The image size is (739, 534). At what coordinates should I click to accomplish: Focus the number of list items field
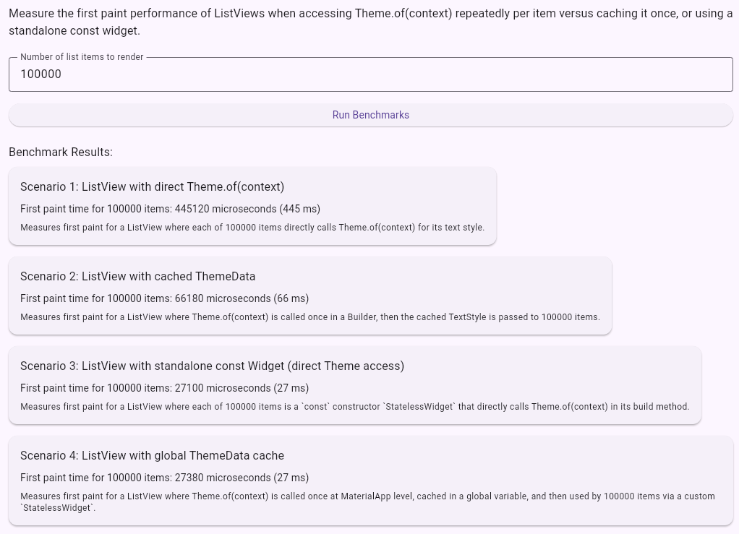(370, 74)
